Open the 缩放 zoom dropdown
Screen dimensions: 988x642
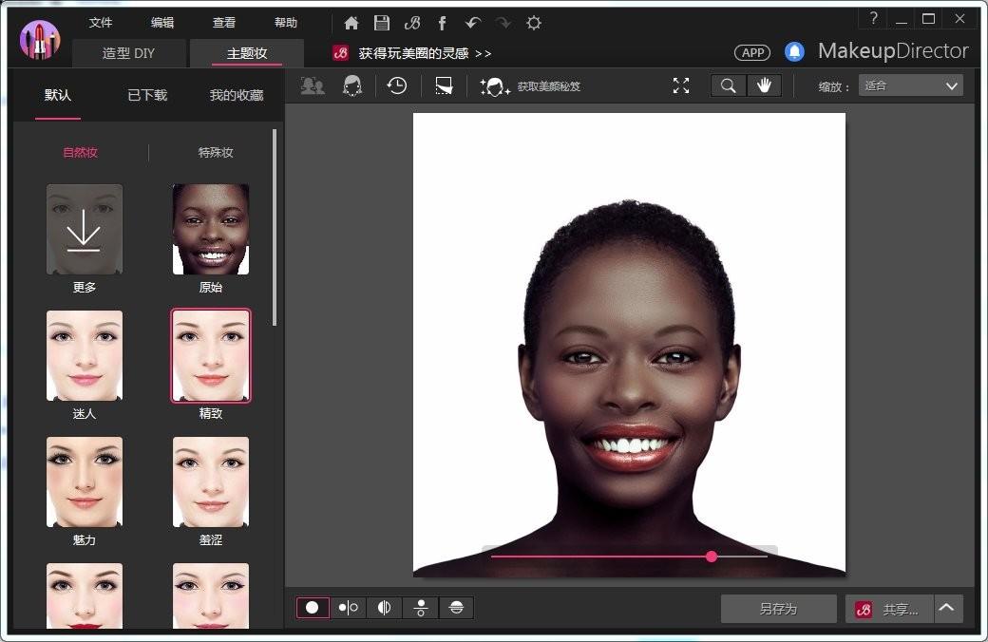[910, 85]
